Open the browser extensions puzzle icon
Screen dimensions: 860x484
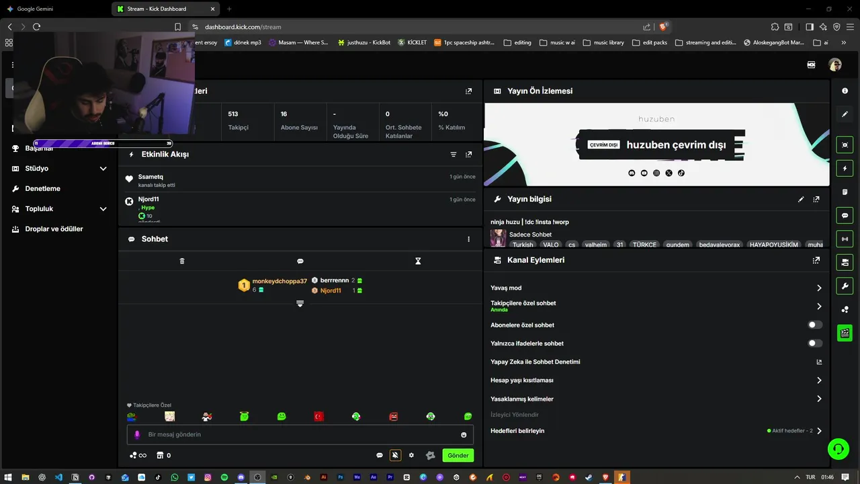pyautogui.click(x=775, y=27)
